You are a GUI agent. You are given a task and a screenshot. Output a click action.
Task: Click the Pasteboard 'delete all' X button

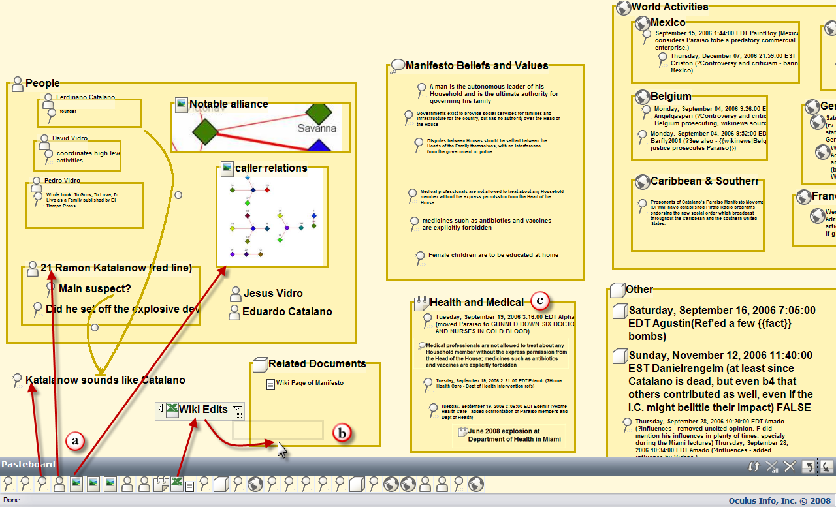(772, 466)
